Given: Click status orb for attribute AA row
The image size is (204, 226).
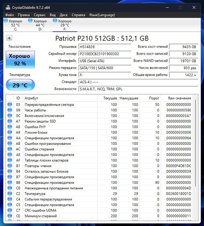Looking at the screenshot, I should [10, 138].
